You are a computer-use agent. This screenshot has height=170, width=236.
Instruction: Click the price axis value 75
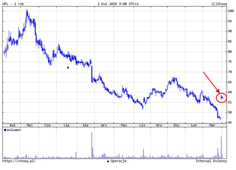[x=230, y=62]
